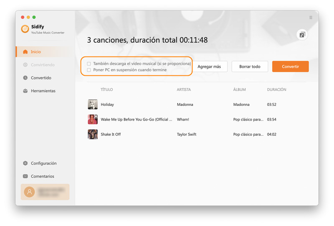334x226 pixels.
Task: Toggle Poner PC en suspensión checkbox
Action: (89, 70)
